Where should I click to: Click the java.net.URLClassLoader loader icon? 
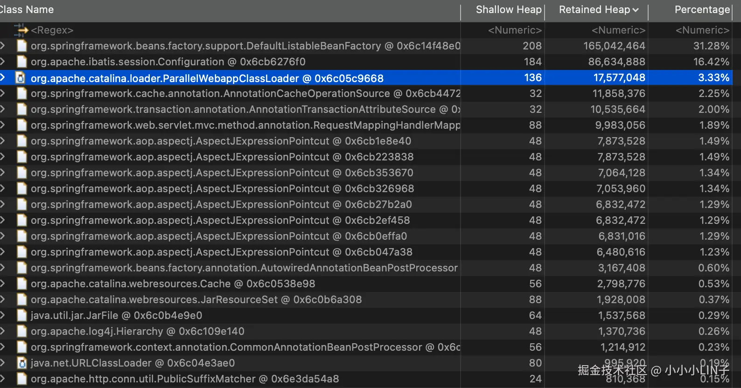[x=21, y=363]
